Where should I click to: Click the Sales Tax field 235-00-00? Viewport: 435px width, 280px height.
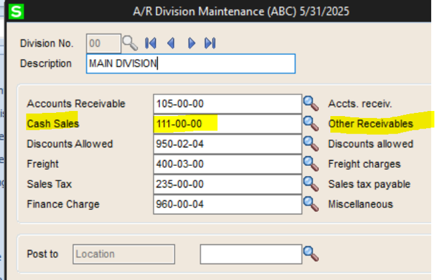[228, 184]
